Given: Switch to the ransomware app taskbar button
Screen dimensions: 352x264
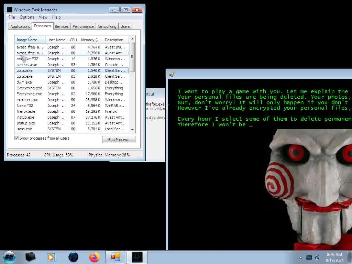Looking at the screenshot, I should (116, 257).
